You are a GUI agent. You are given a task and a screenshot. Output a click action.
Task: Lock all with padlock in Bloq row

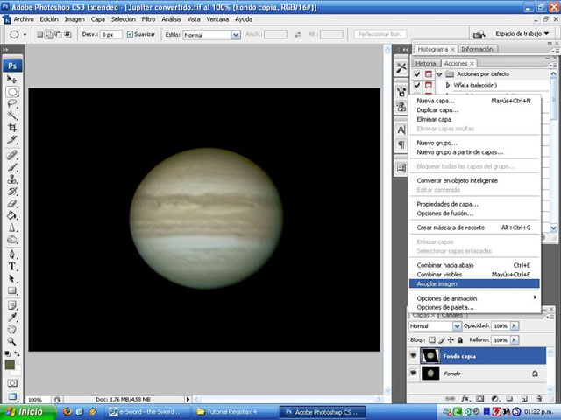pos(460,340)
